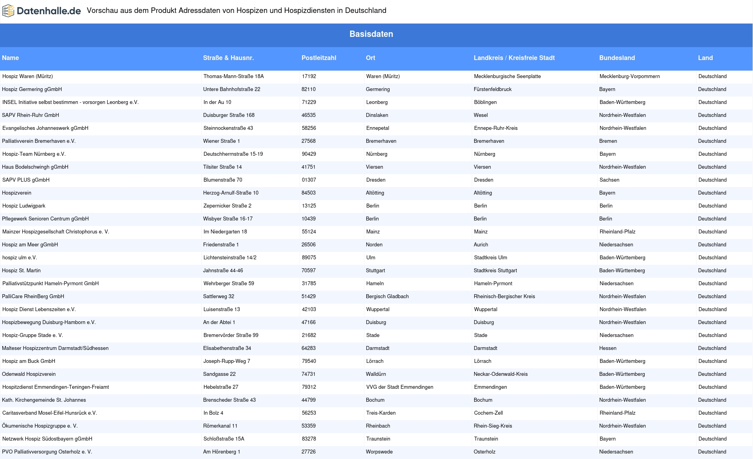Viewport: 753px width, 459px height.
Task: Click the Datenhalle.de logo icon
Action: pos(8,11)
